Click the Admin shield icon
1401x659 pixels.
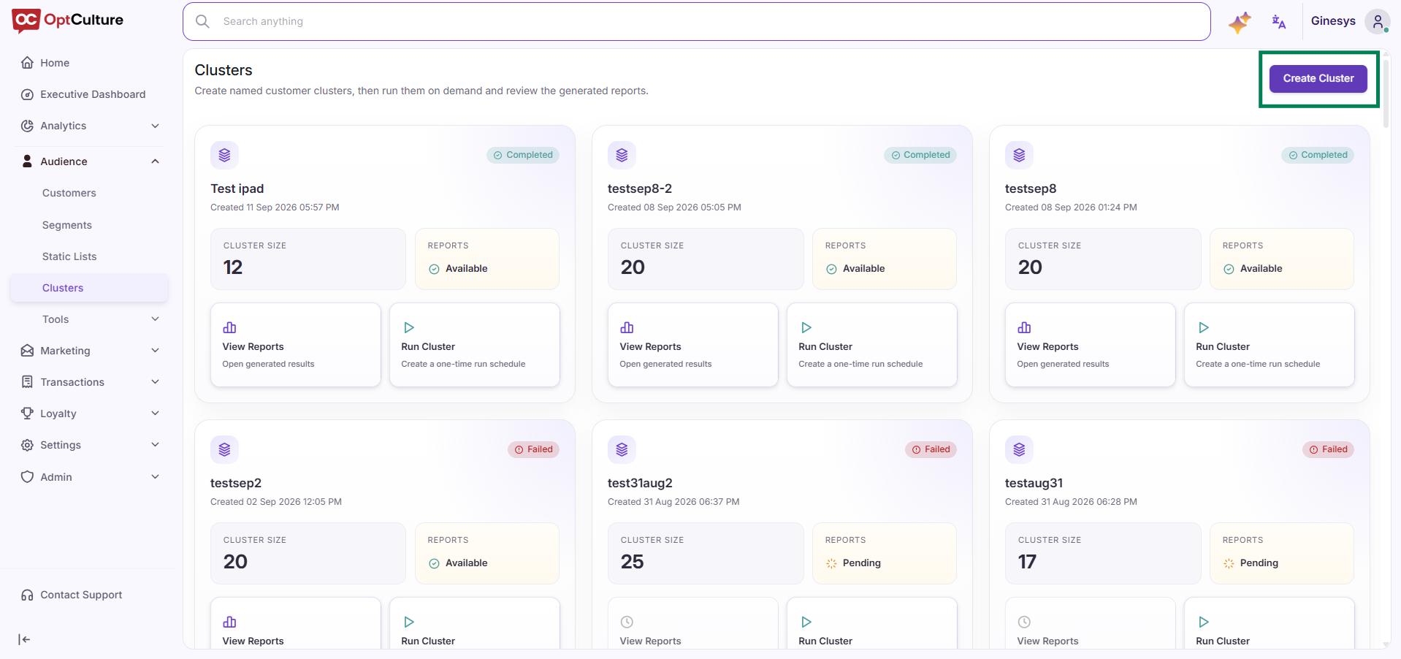click(x=27, y=477)
